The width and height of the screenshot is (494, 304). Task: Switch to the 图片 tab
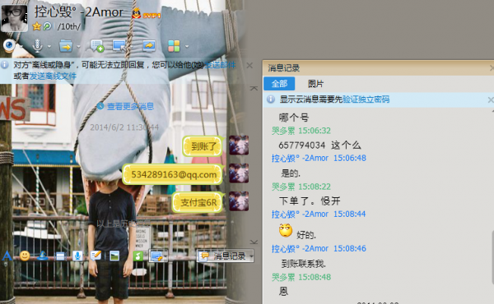tap(315, 84)
